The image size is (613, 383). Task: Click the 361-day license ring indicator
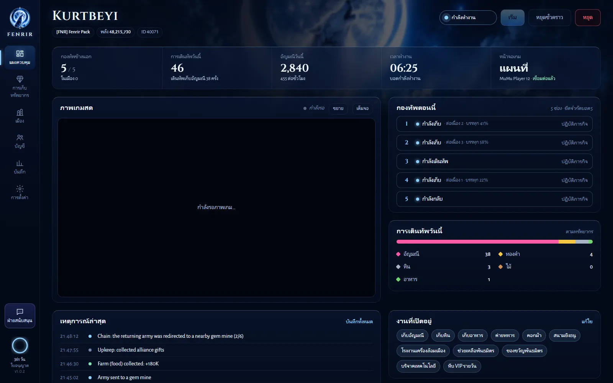click(x=20, y=345)
